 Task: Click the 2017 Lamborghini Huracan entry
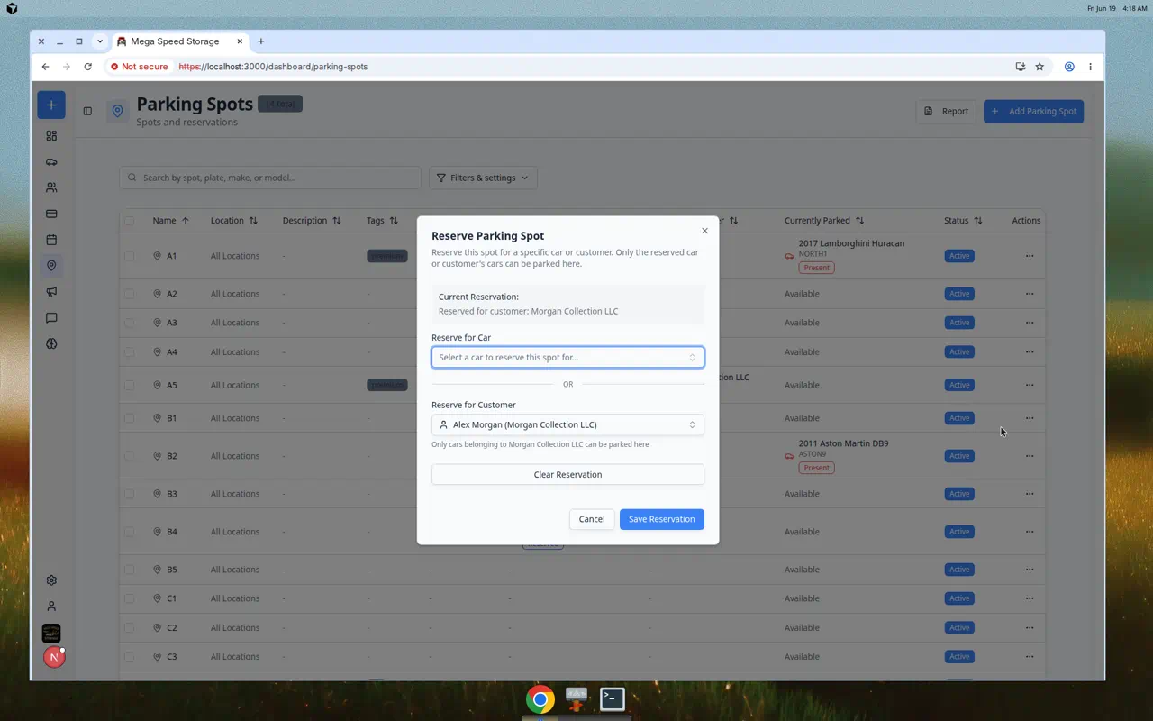pyautogui.click(x=851, y=243)
